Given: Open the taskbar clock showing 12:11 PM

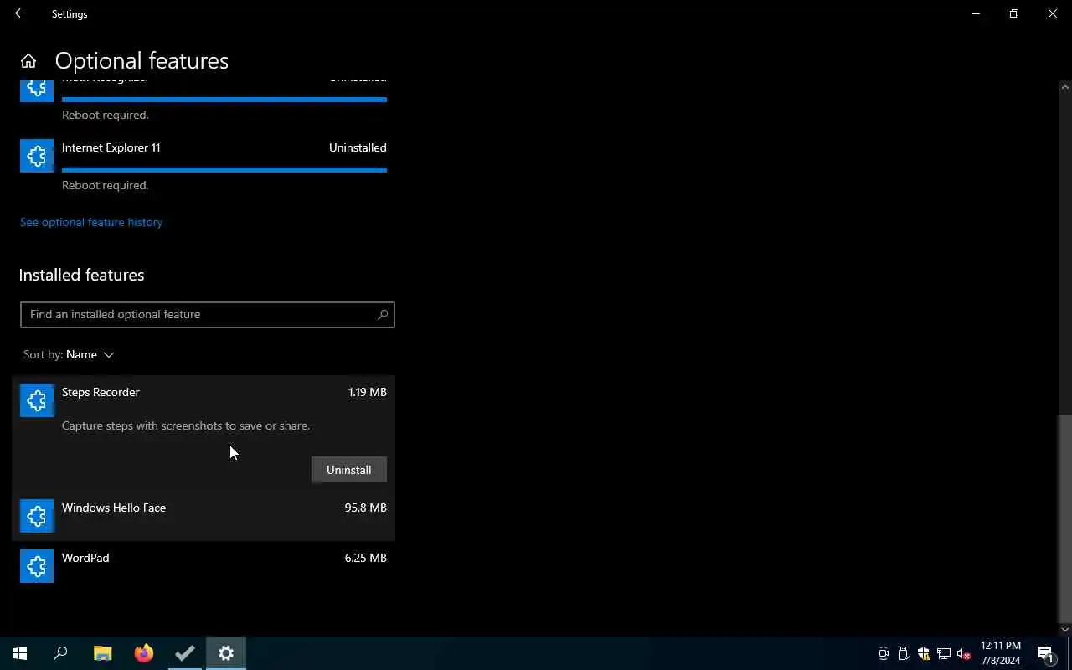Looking at the screenshot, I should [1001, 653].
